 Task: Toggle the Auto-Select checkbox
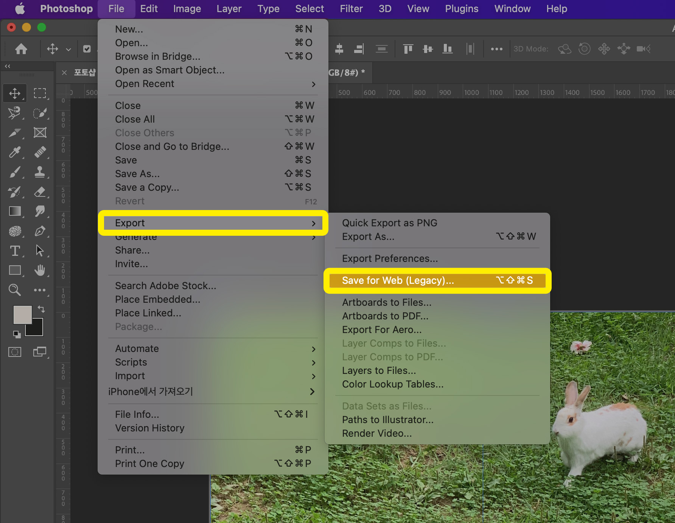coord(87,49)
